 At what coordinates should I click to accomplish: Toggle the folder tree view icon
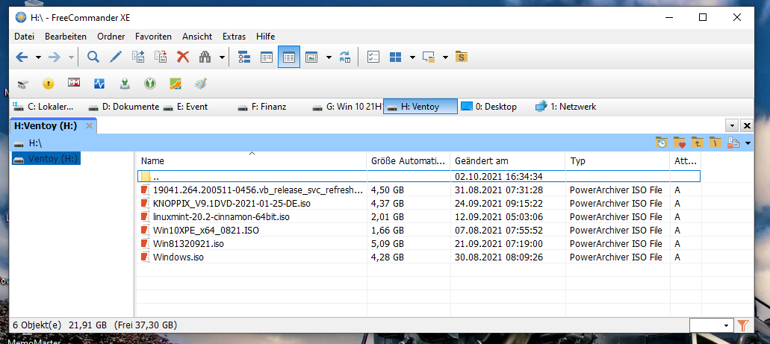click(244, 57)
